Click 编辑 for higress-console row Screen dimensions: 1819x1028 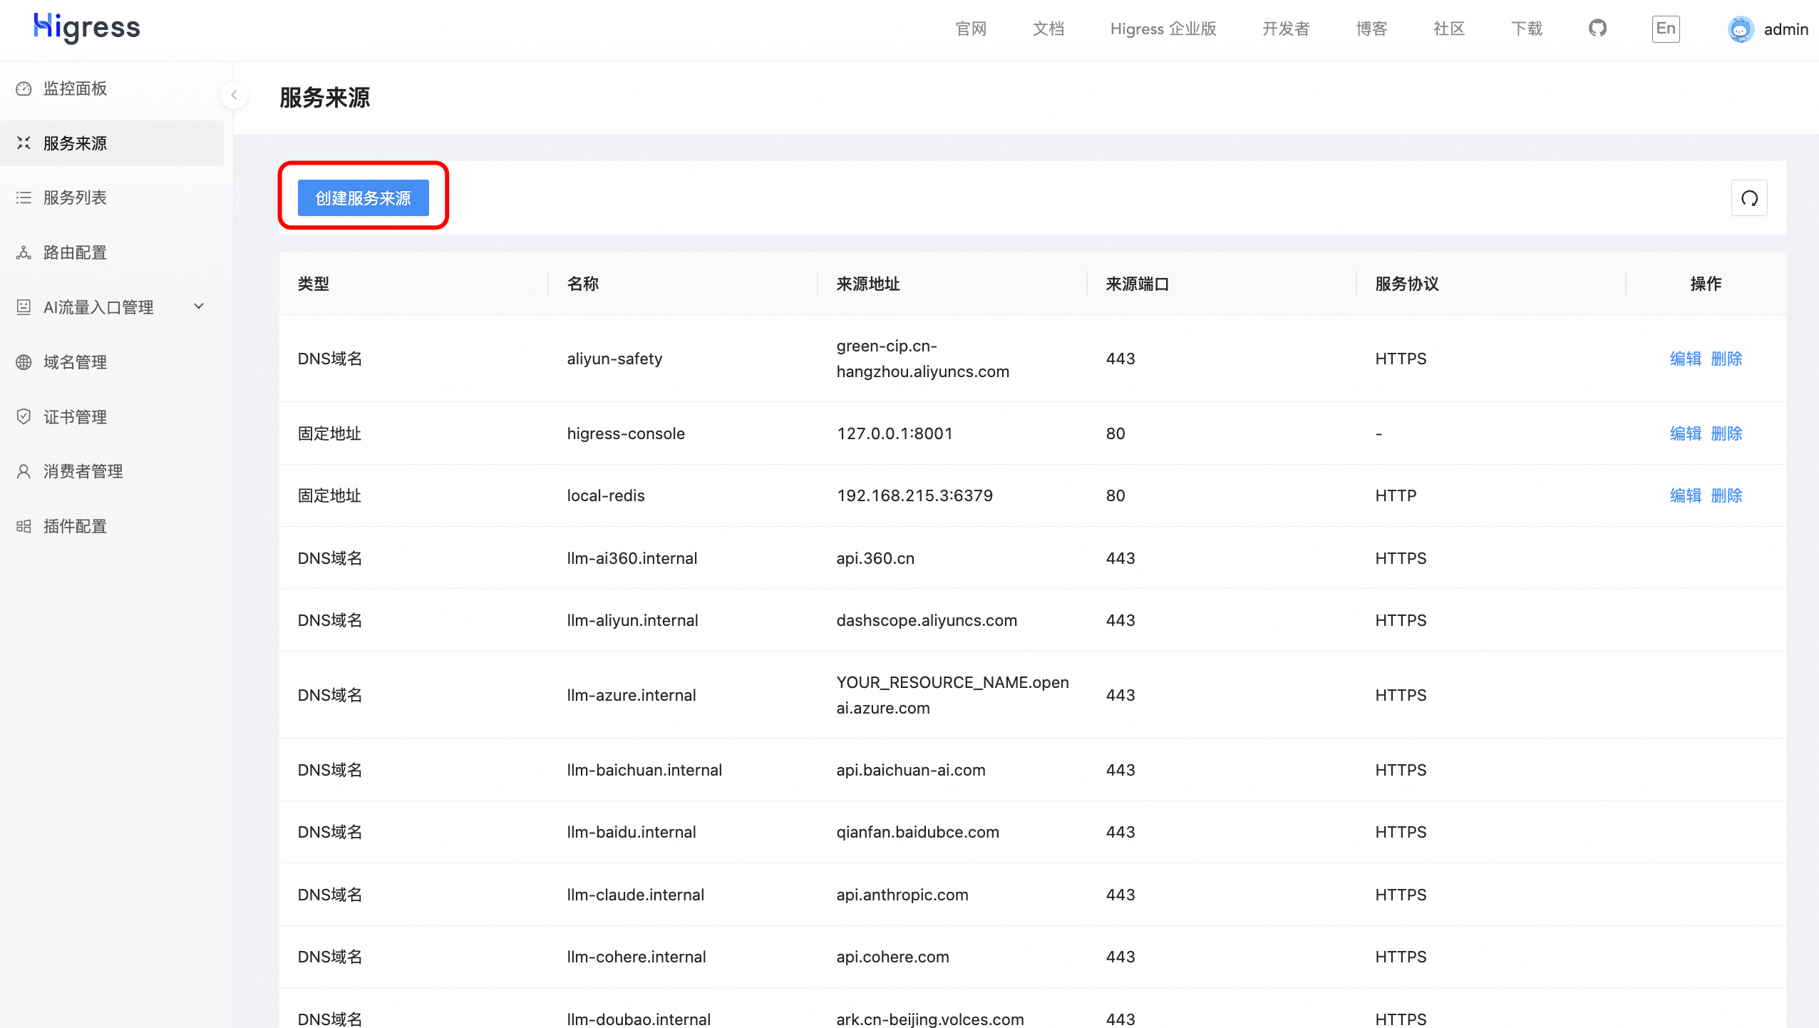point(1685,433)
